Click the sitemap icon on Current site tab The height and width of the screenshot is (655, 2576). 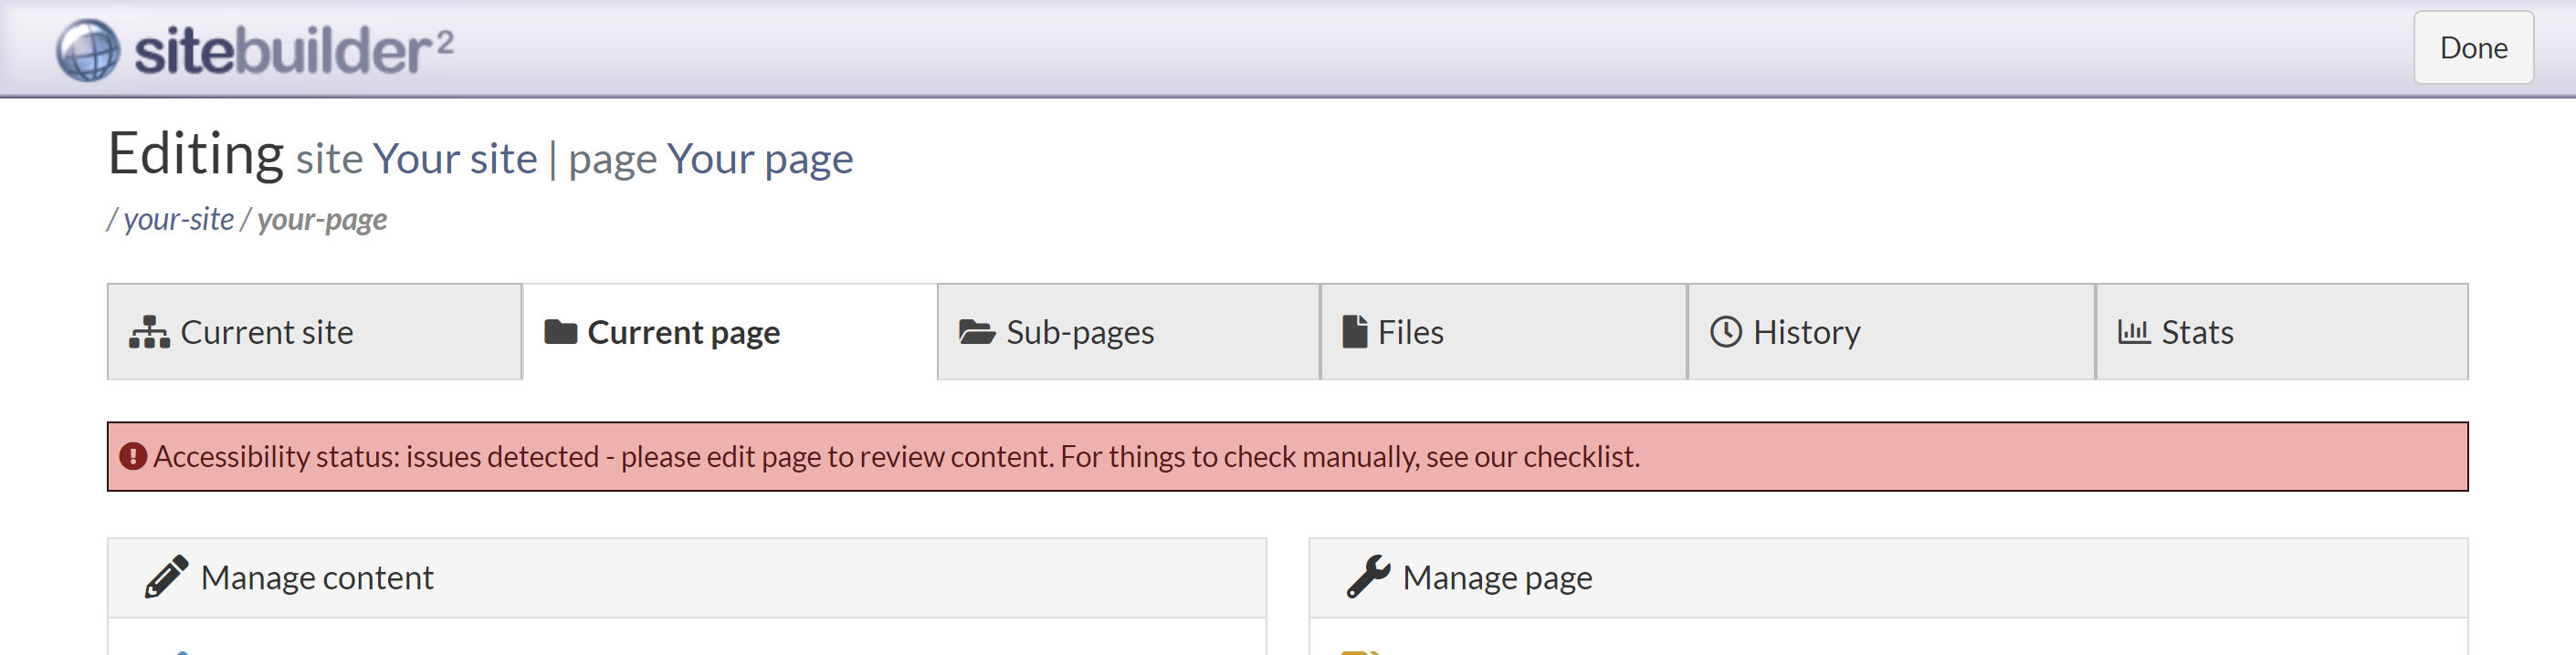(149, 332)
